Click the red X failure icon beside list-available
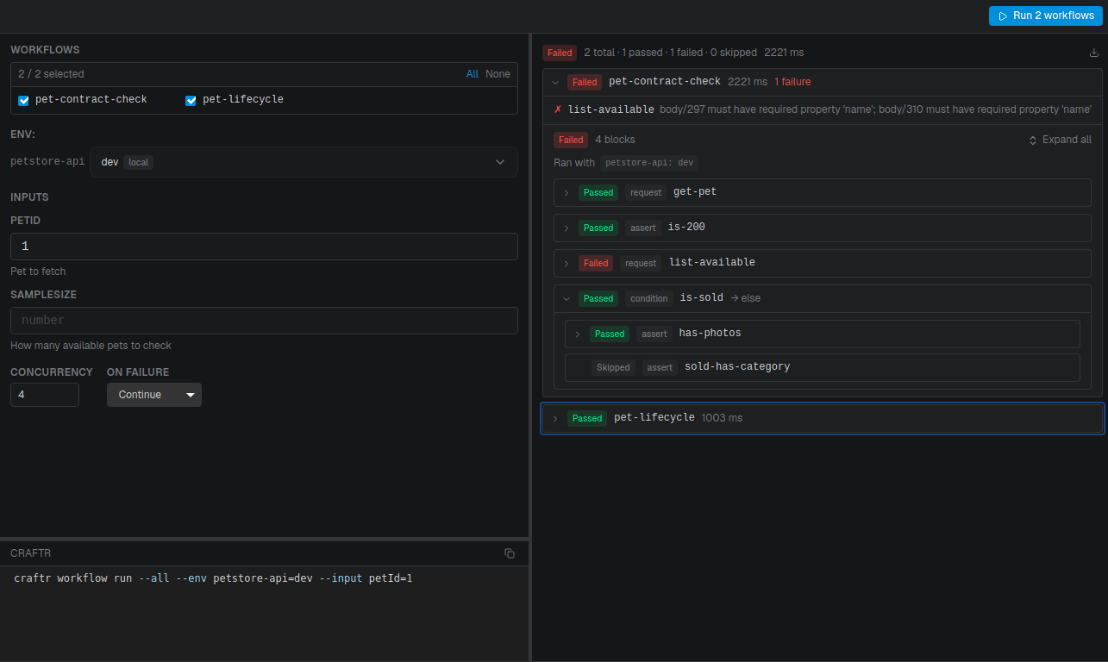The width and height of the screenshot is (1108, 662). [x=558, y=109]
